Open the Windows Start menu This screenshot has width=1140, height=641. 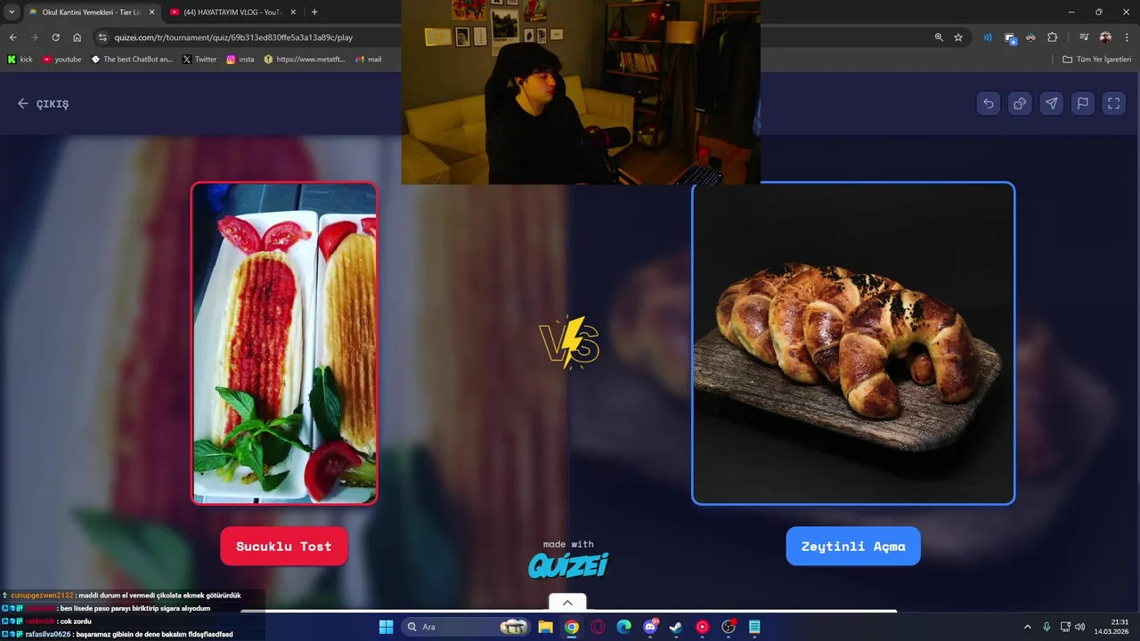pos(386,627)
